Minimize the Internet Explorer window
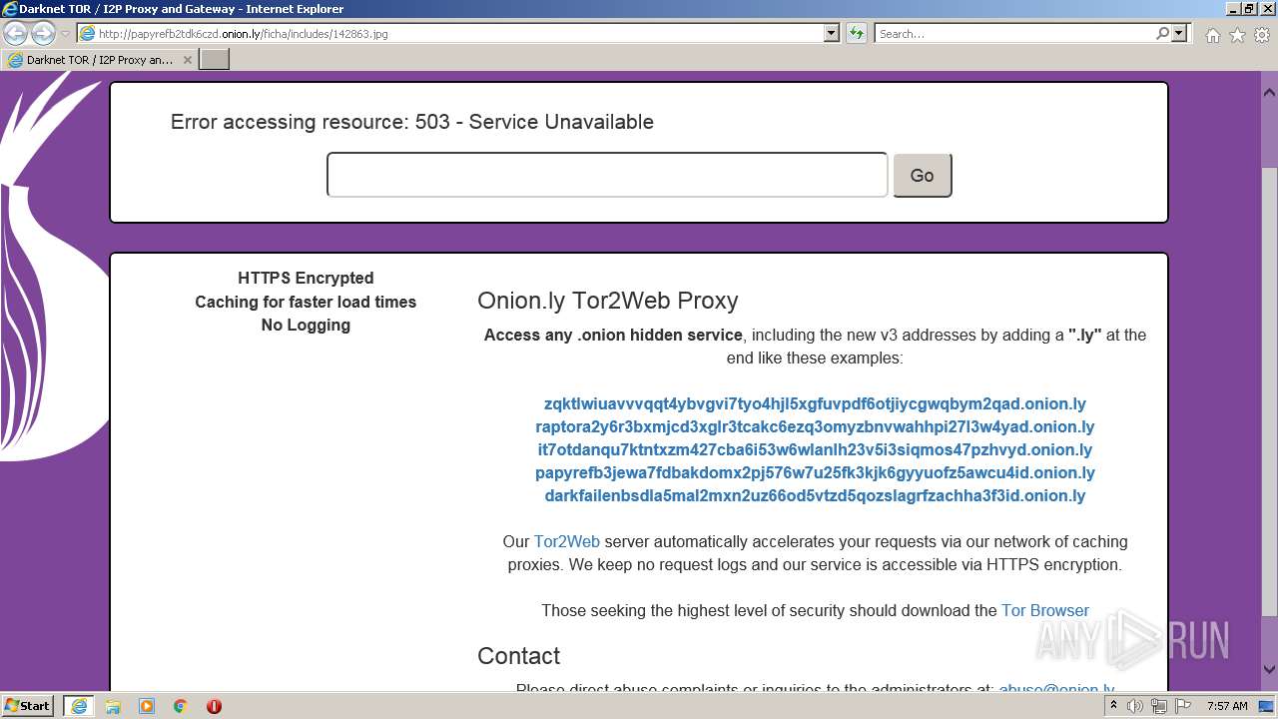This screenshot has width=1278, height=719. pyautogui.click(x=1231, y=8)
